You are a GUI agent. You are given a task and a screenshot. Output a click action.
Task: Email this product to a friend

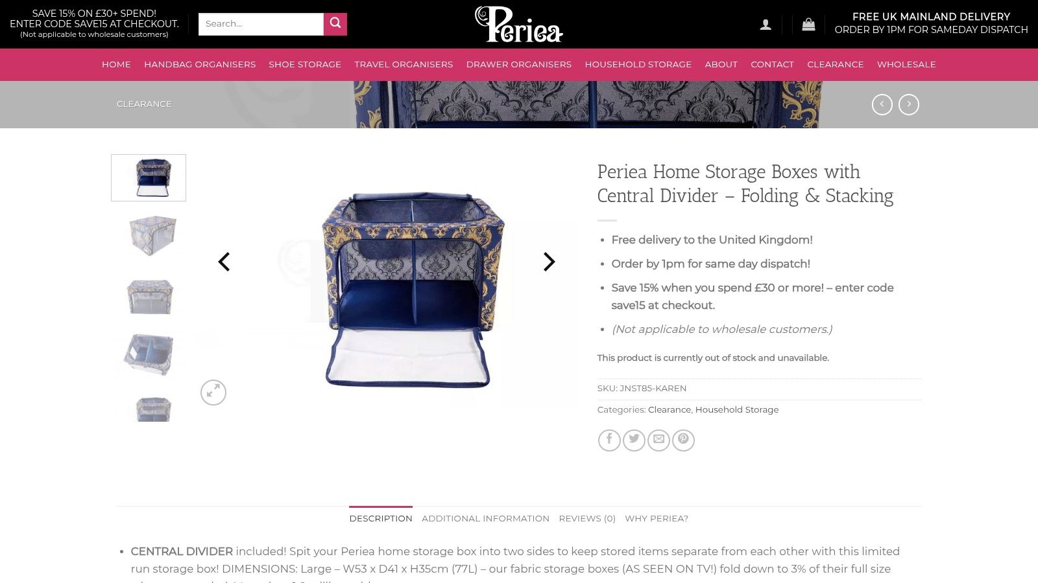pos(658,440)
